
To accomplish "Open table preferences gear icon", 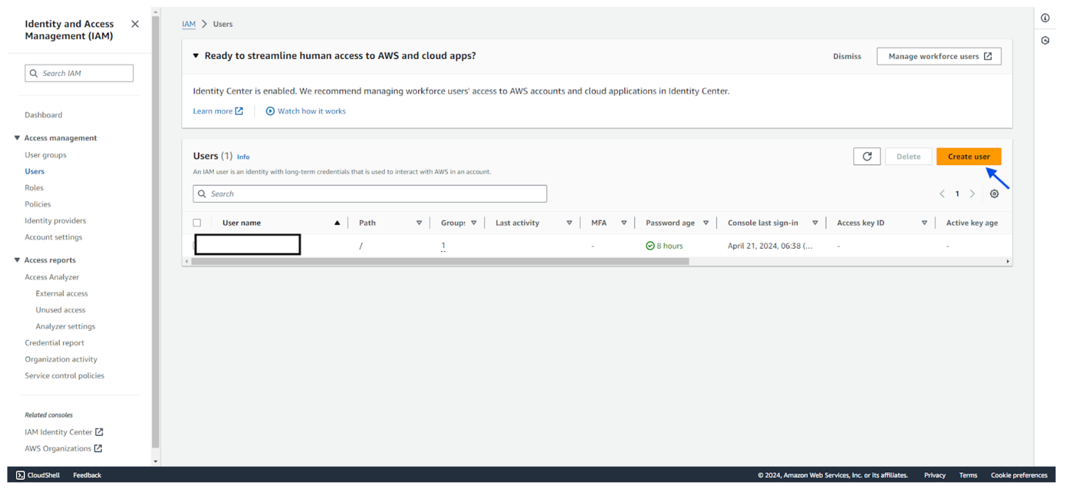I will [x=994, y=194].
